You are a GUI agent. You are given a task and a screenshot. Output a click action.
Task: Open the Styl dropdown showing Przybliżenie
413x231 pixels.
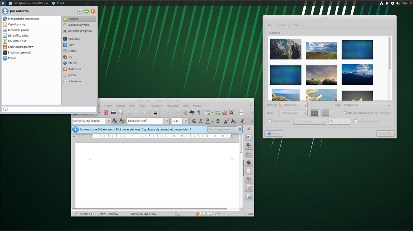[x=367, y=105]
